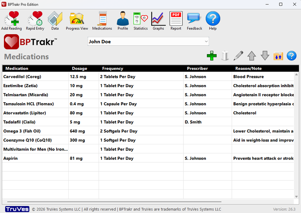The image size is (301, 213).
Task: Add a new medication with green plus
Action: click(212, 56)
